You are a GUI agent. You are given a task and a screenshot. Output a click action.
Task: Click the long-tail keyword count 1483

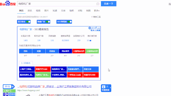[26, 40]
